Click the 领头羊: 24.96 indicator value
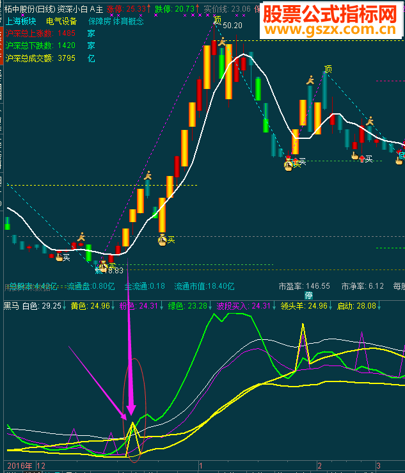 coord(304,306)
